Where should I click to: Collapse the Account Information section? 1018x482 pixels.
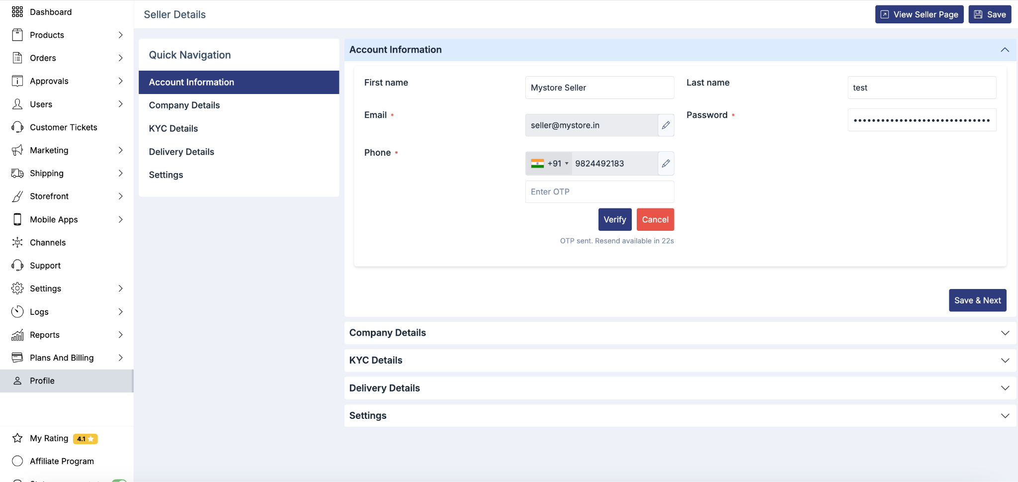[x=1005, y=50]
